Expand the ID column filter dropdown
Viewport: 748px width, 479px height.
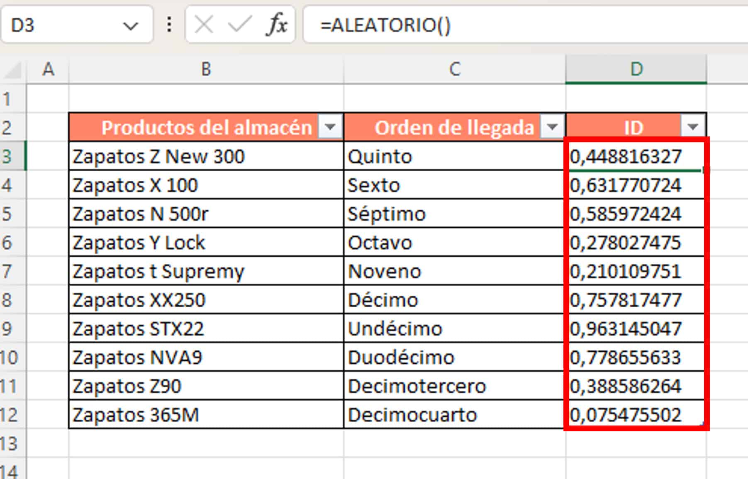[692, 126]
